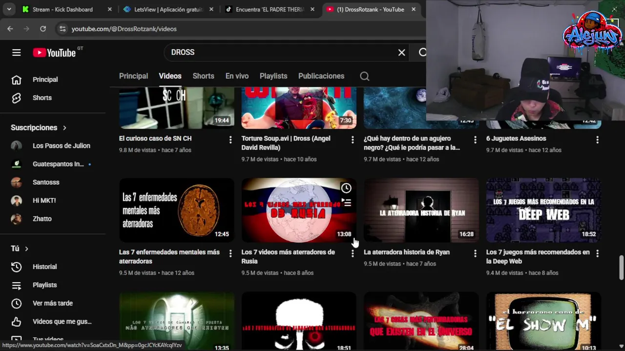
Task: Open the En vivo tab
Action: click(237, 76)
